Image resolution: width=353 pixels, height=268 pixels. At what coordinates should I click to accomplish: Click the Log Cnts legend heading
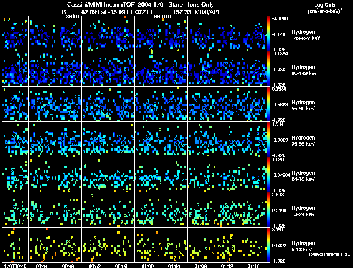click(x=325, y=5)
